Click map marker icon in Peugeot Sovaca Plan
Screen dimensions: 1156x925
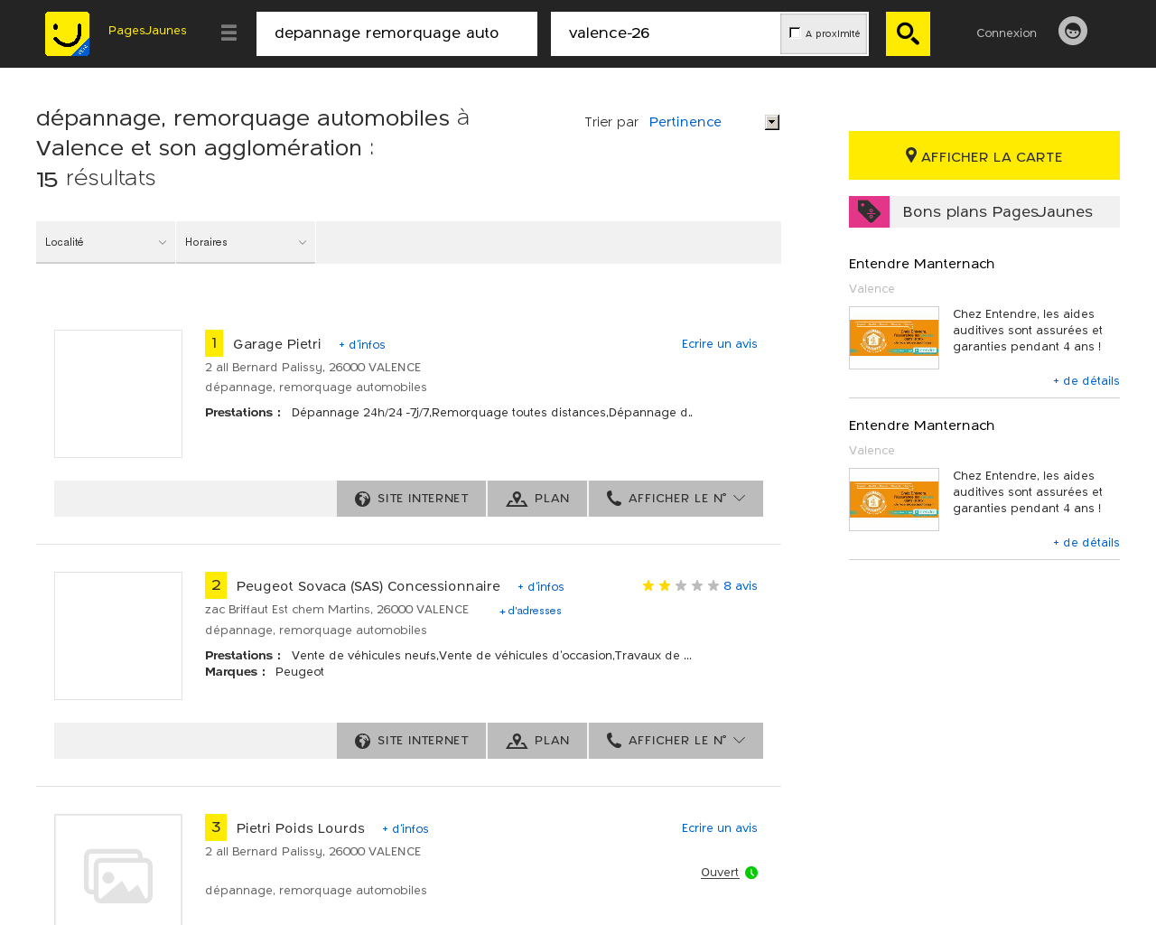(x=517, y=742)
